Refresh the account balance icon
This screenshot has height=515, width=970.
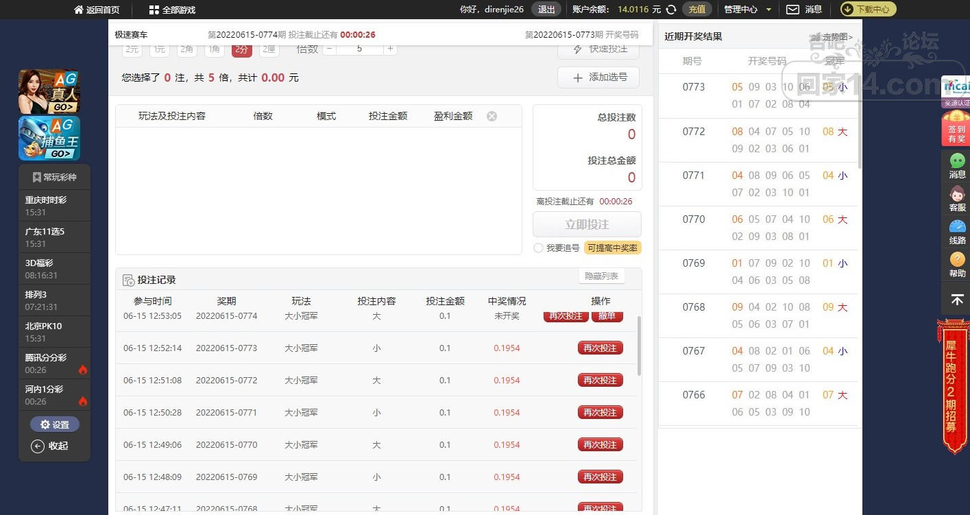672,10
